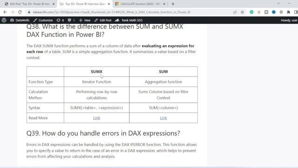The width and height of the screenshot is (298, 168).
Task: Close the Top 50+ Power BI Interview tab
Action: (x=109, y=4)
